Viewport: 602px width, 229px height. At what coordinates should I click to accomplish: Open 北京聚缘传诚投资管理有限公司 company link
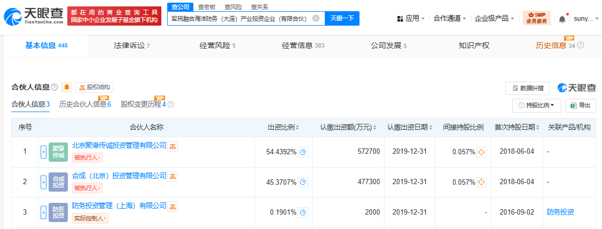pyautogui.click(x=119, y=145)
